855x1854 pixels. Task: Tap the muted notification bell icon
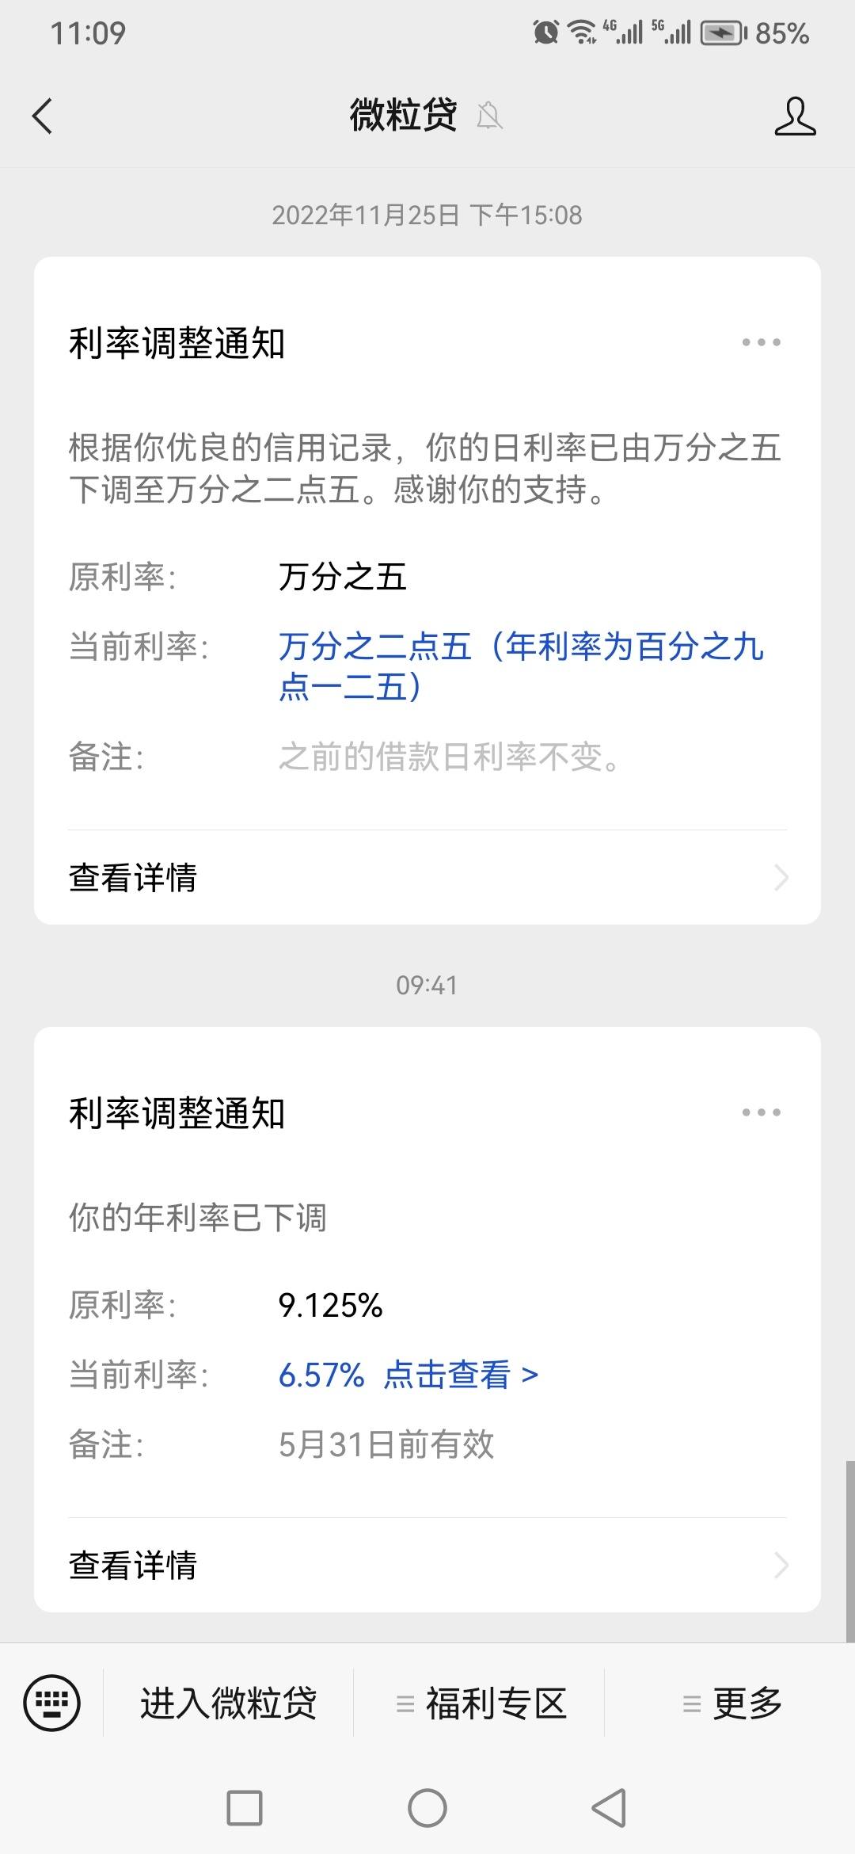pos(490,116)
